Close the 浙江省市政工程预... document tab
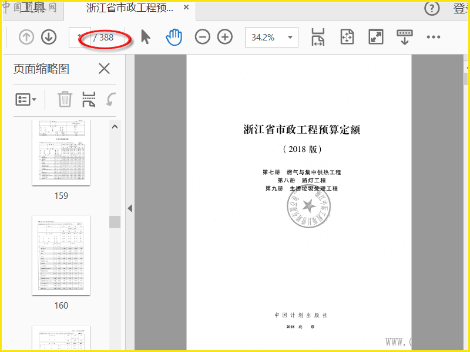 186,7
